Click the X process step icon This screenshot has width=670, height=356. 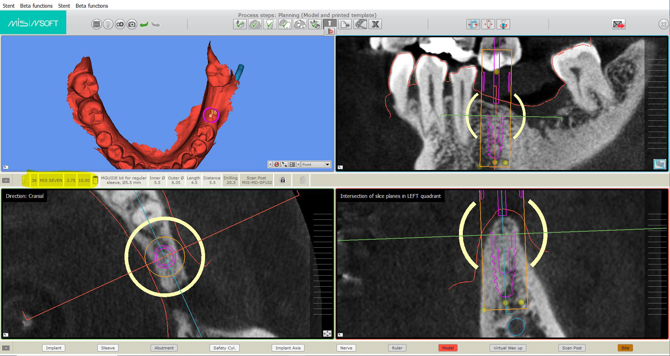click(x=375, y=24)
